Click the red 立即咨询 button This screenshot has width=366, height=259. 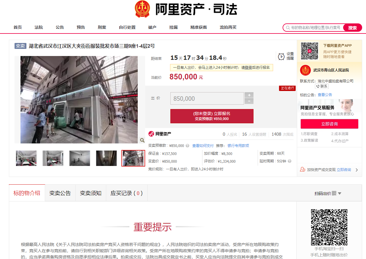(329, 124)
